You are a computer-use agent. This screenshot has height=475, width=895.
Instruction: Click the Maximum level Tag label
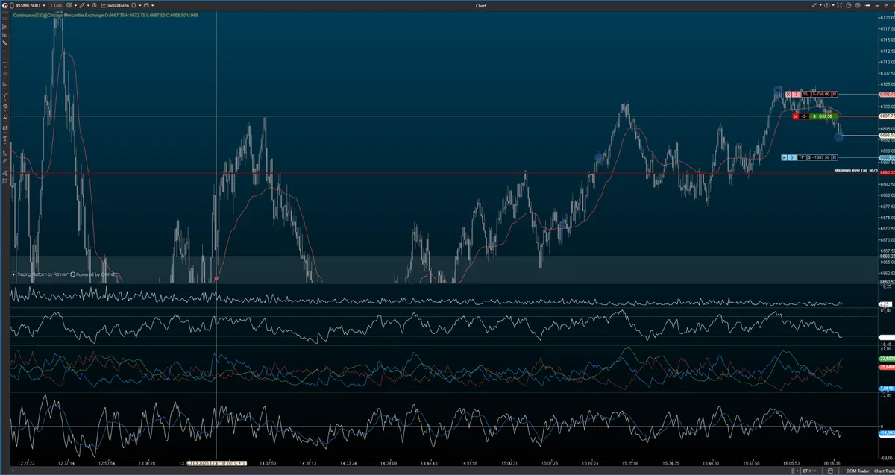coord(855,170)
